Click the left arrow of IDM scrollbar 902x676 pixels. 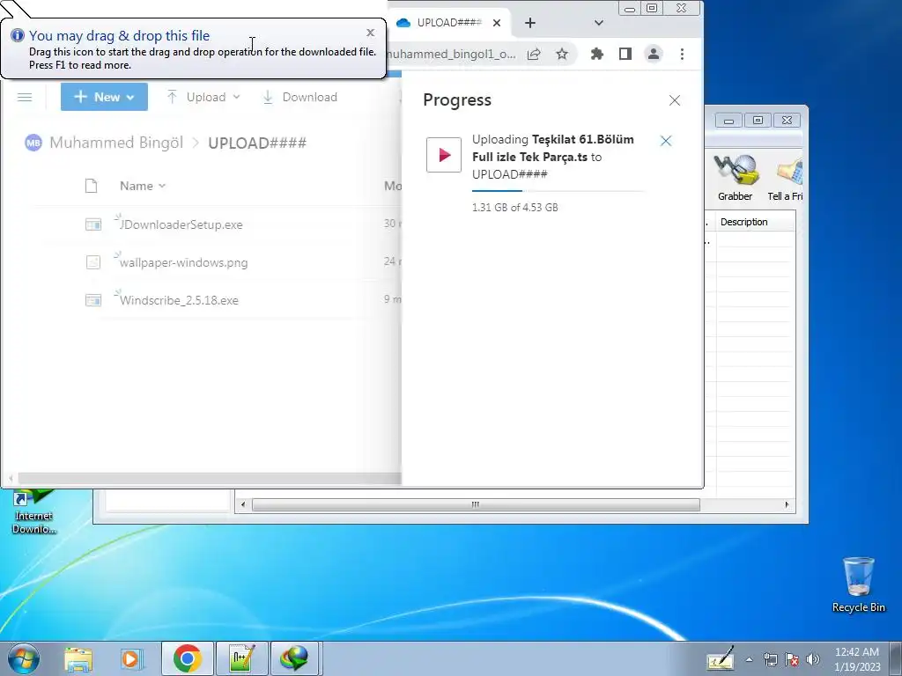coord(243,504)
